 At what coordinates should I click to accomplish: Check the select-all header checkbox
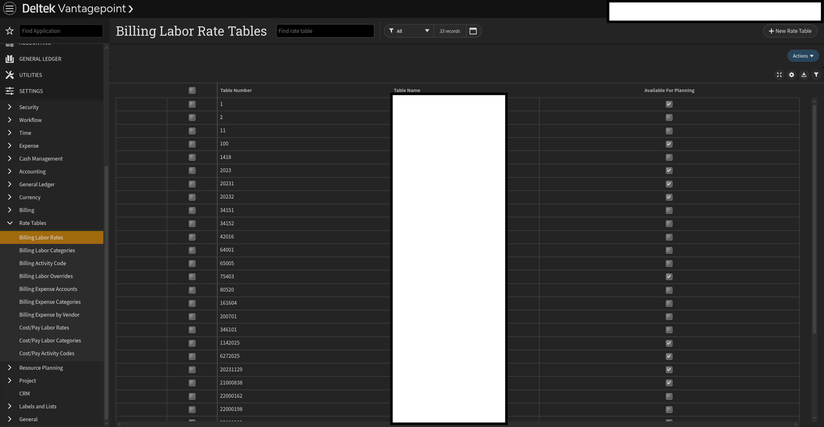192,90
